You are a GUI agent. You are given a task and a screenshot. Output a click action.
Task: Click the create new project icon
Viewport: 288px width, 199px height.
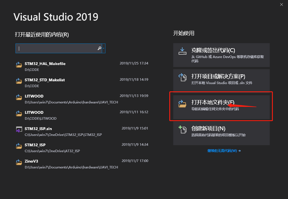tap(182, 129)
